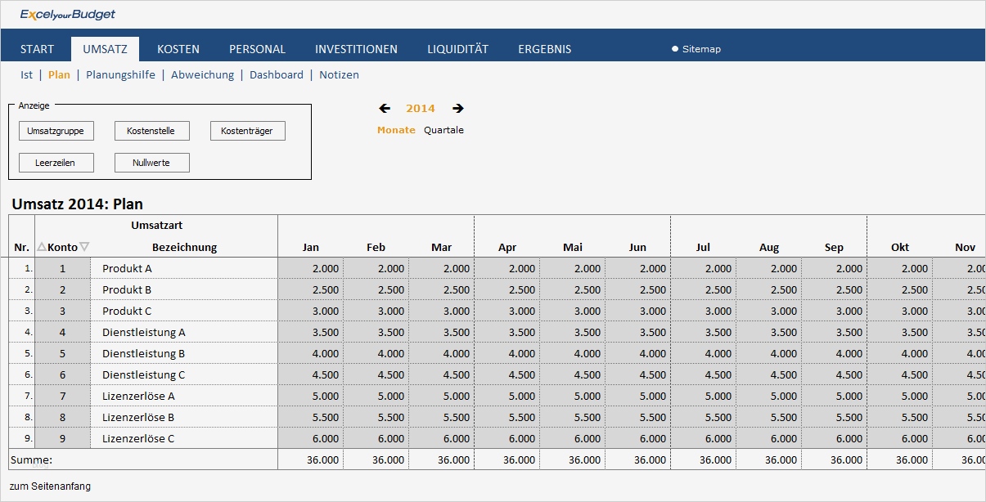Switch to Quartale view
Screen dimensions: 986x502
(443, 130)
